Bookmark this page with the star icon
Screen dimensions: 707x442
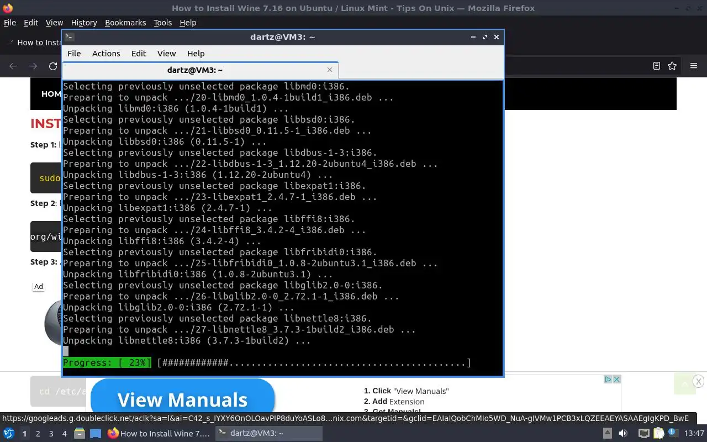(672, 66)
